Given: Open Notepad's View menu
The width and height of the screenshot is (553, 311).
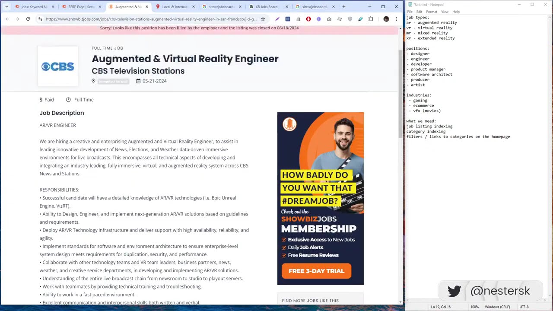Looking at the screenshot, I should point(445,12).
